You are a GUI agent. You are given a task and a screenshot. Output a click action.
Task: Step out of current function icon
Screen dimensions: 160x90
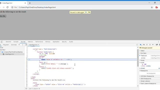click(150, 45)
